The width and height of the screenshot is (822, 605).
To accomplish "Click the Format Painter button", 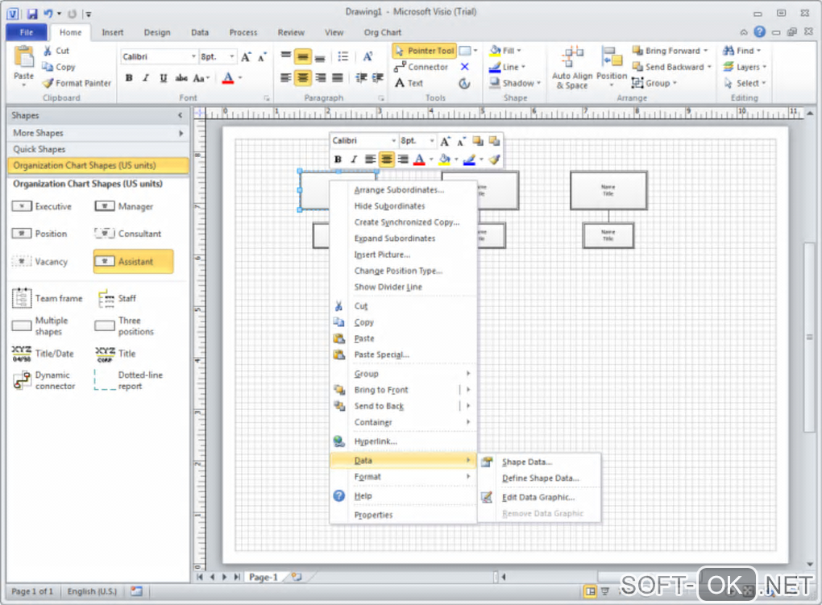I will coord(77,83).
